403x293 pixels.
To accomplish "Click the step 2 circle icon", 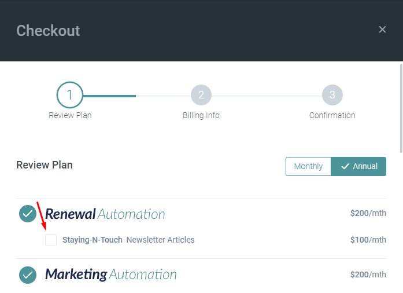I will coord(201,95).
